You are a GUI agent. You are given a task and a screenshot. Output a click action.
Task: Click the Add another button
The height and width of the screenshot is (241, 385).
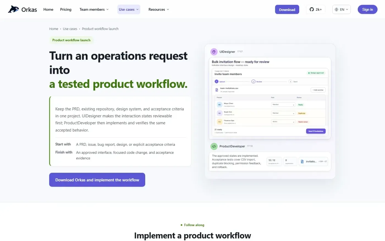click(x=318, y=90)
